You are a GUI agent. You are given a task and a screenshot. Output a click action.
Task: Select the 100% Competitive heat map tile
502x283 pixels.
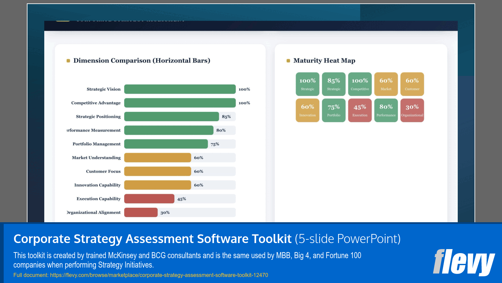(x=360, y=84)
